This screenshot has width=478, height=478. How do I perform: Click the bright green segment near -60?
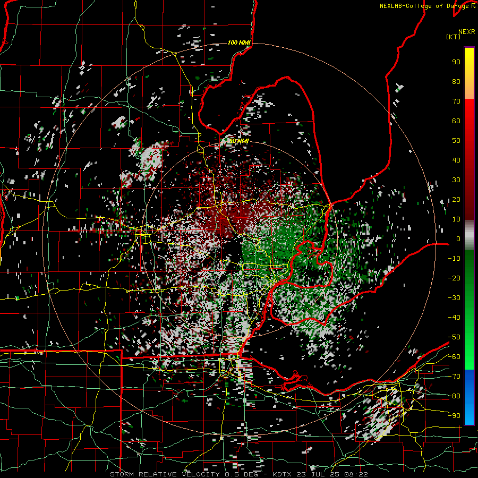469,360
